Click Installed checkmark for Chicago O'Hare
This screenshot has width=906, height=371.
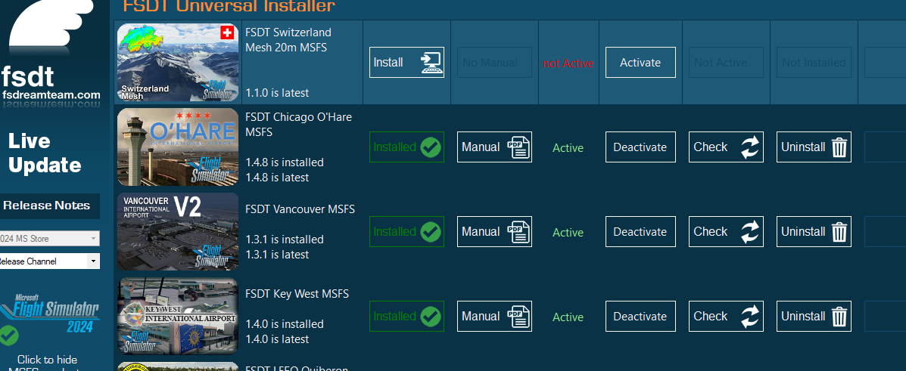tap(406, 147)
